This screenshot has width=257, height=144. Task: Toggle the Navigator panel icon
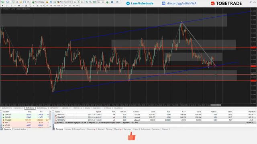[21, 2]
